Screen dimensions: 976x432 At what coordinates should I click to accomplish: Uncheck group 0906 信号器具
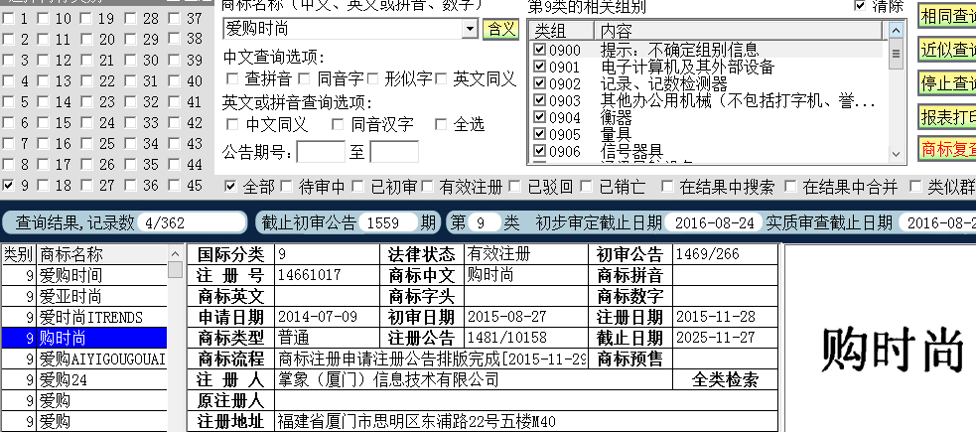[540, 151]
